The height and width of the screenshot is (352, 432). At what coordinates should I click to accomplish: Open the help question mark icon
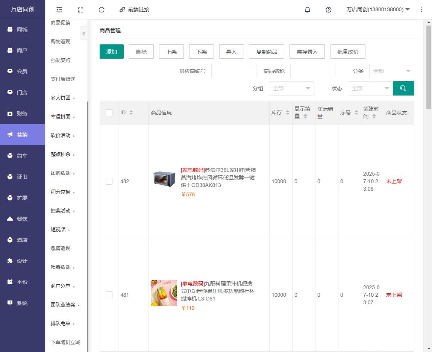[x=328, y=10]
